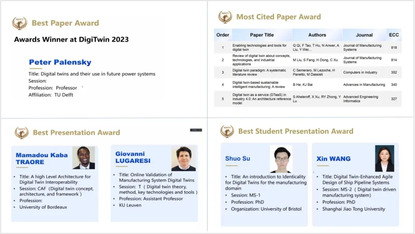The height and width of the screenshot is (234, 415).
Task: Click the 'Awards Winner at DigiTwin 2023' heading
Action: click(x=71, y=39)
